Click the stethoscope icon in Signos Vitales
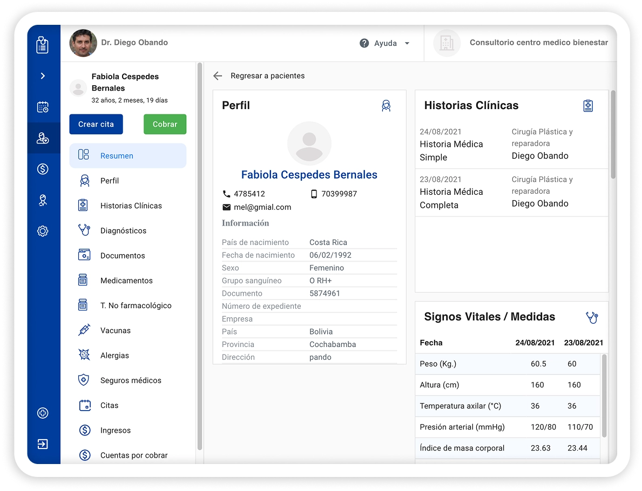Screen dimensions: 642x491 pos(592,317)
